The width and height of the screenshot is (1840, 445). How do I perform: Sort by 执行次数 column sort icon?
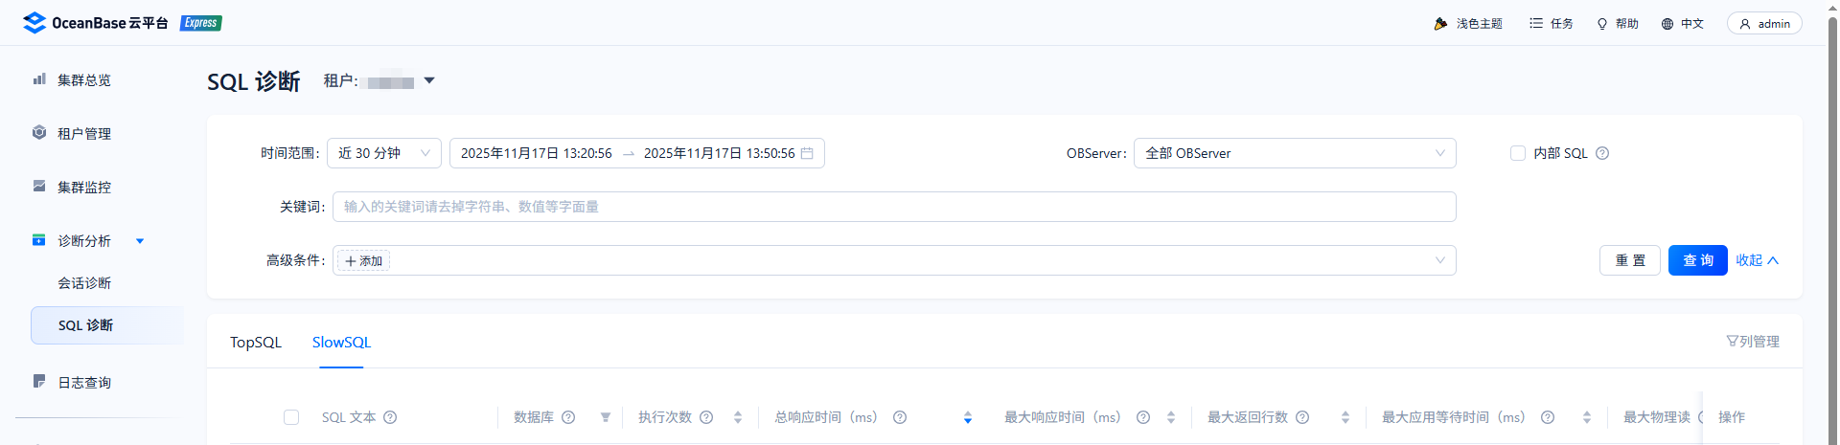(x=738, y=417)
